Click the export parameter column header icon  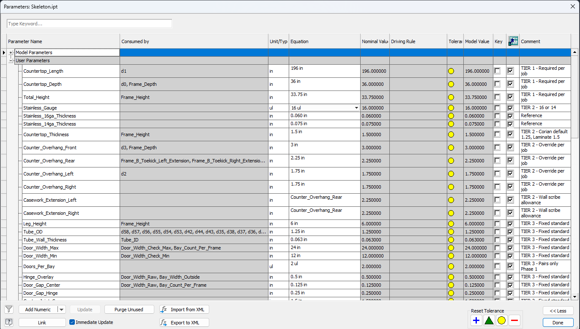(513, 41)
